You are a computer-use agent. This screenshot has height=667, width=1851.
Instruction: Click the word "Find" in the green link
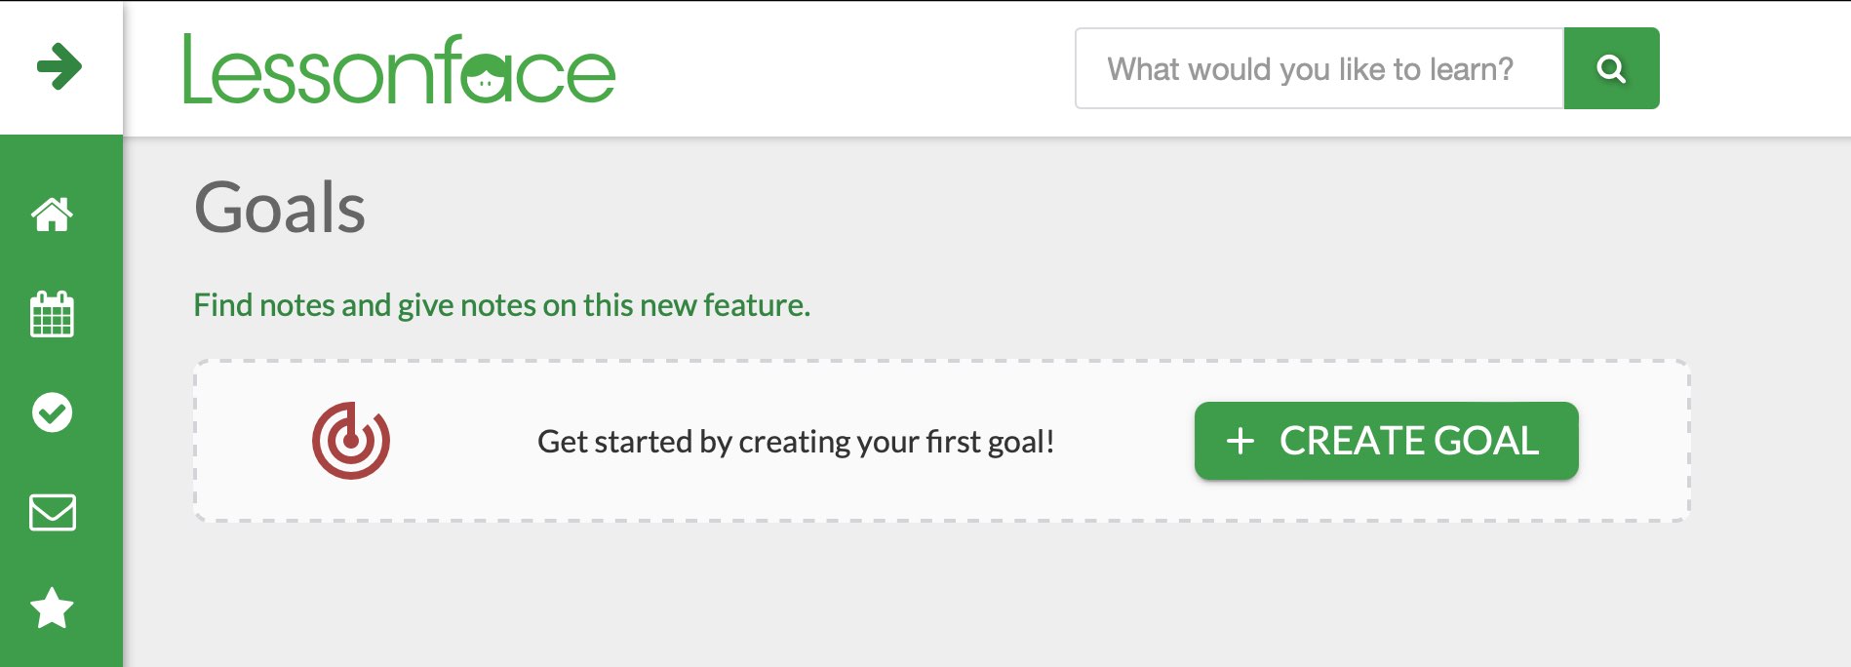click(222, 305)
